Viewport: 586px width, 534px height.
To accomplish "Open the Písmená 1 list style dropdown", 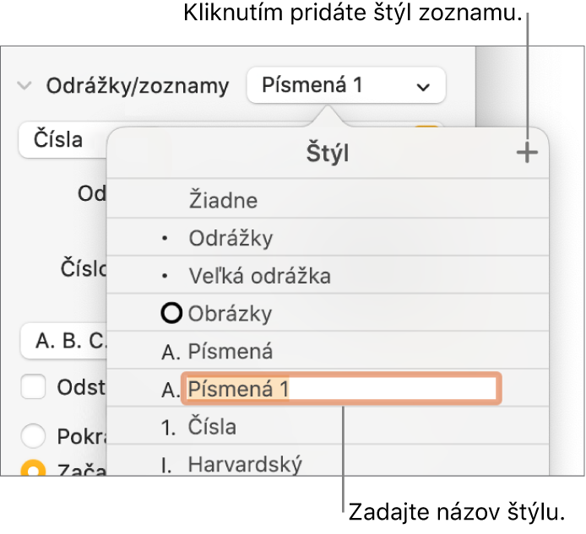I will [x=346, y=85].
